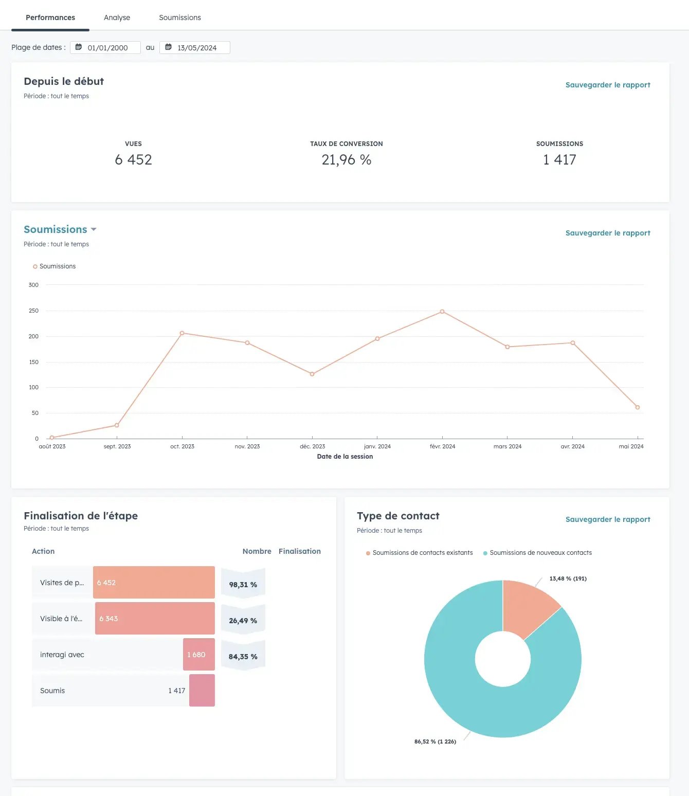689x796 pixels.
Task: Save the Soumissions chart report
Action: coord(608,233)
